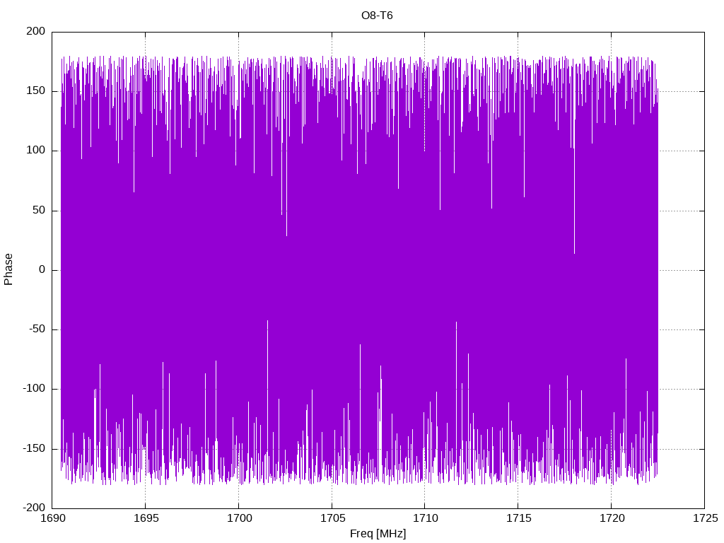Click the 100 y-axis tick label
The height and width of the screenshot is (543, 724).
tap(36, 151)
